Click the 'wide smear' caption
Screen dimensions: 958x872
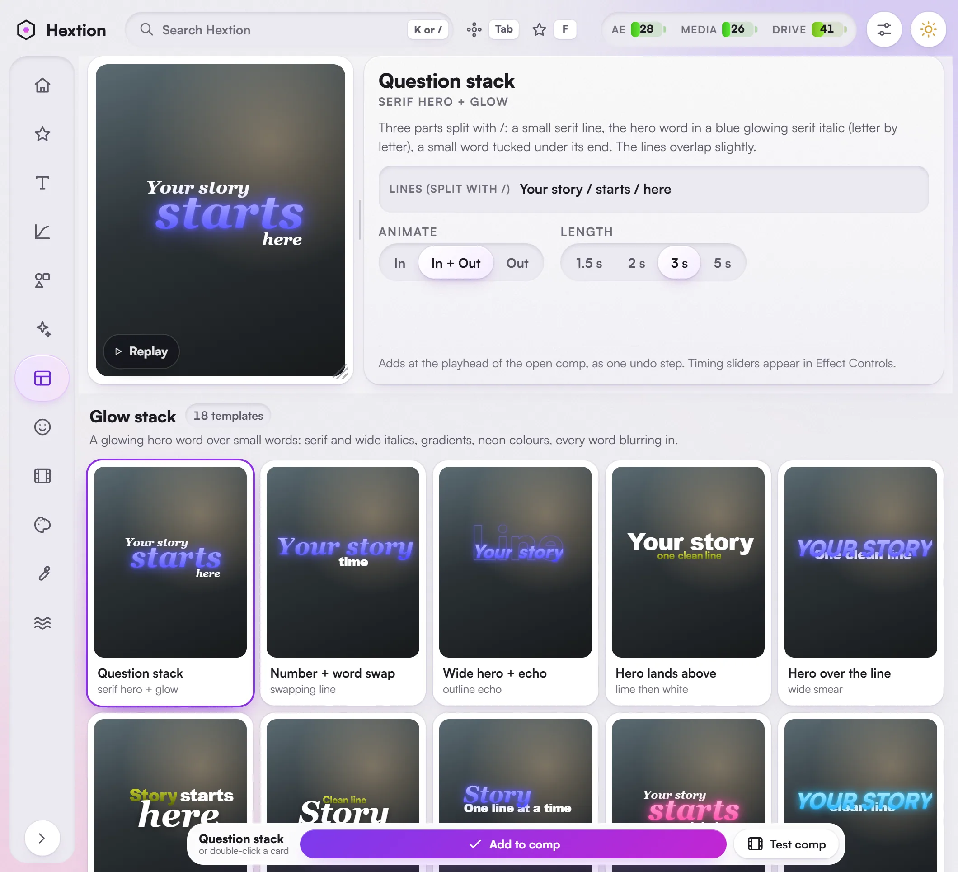[x=815, y=689]
